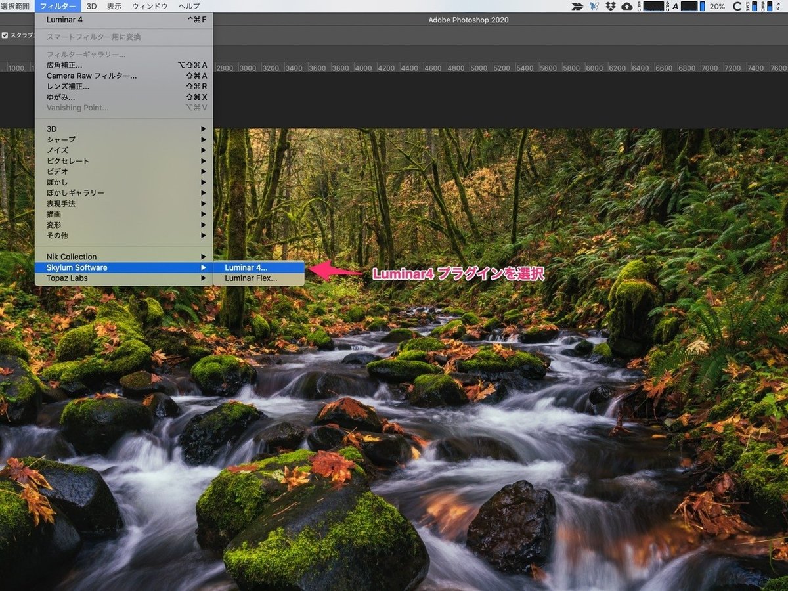Viewport: 788px width, 591px height.
Task: Click the cloud upload menu bar icon
Action: click(627, 6)
